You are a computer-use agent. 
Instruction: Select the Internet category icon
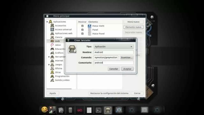[52, 61]
